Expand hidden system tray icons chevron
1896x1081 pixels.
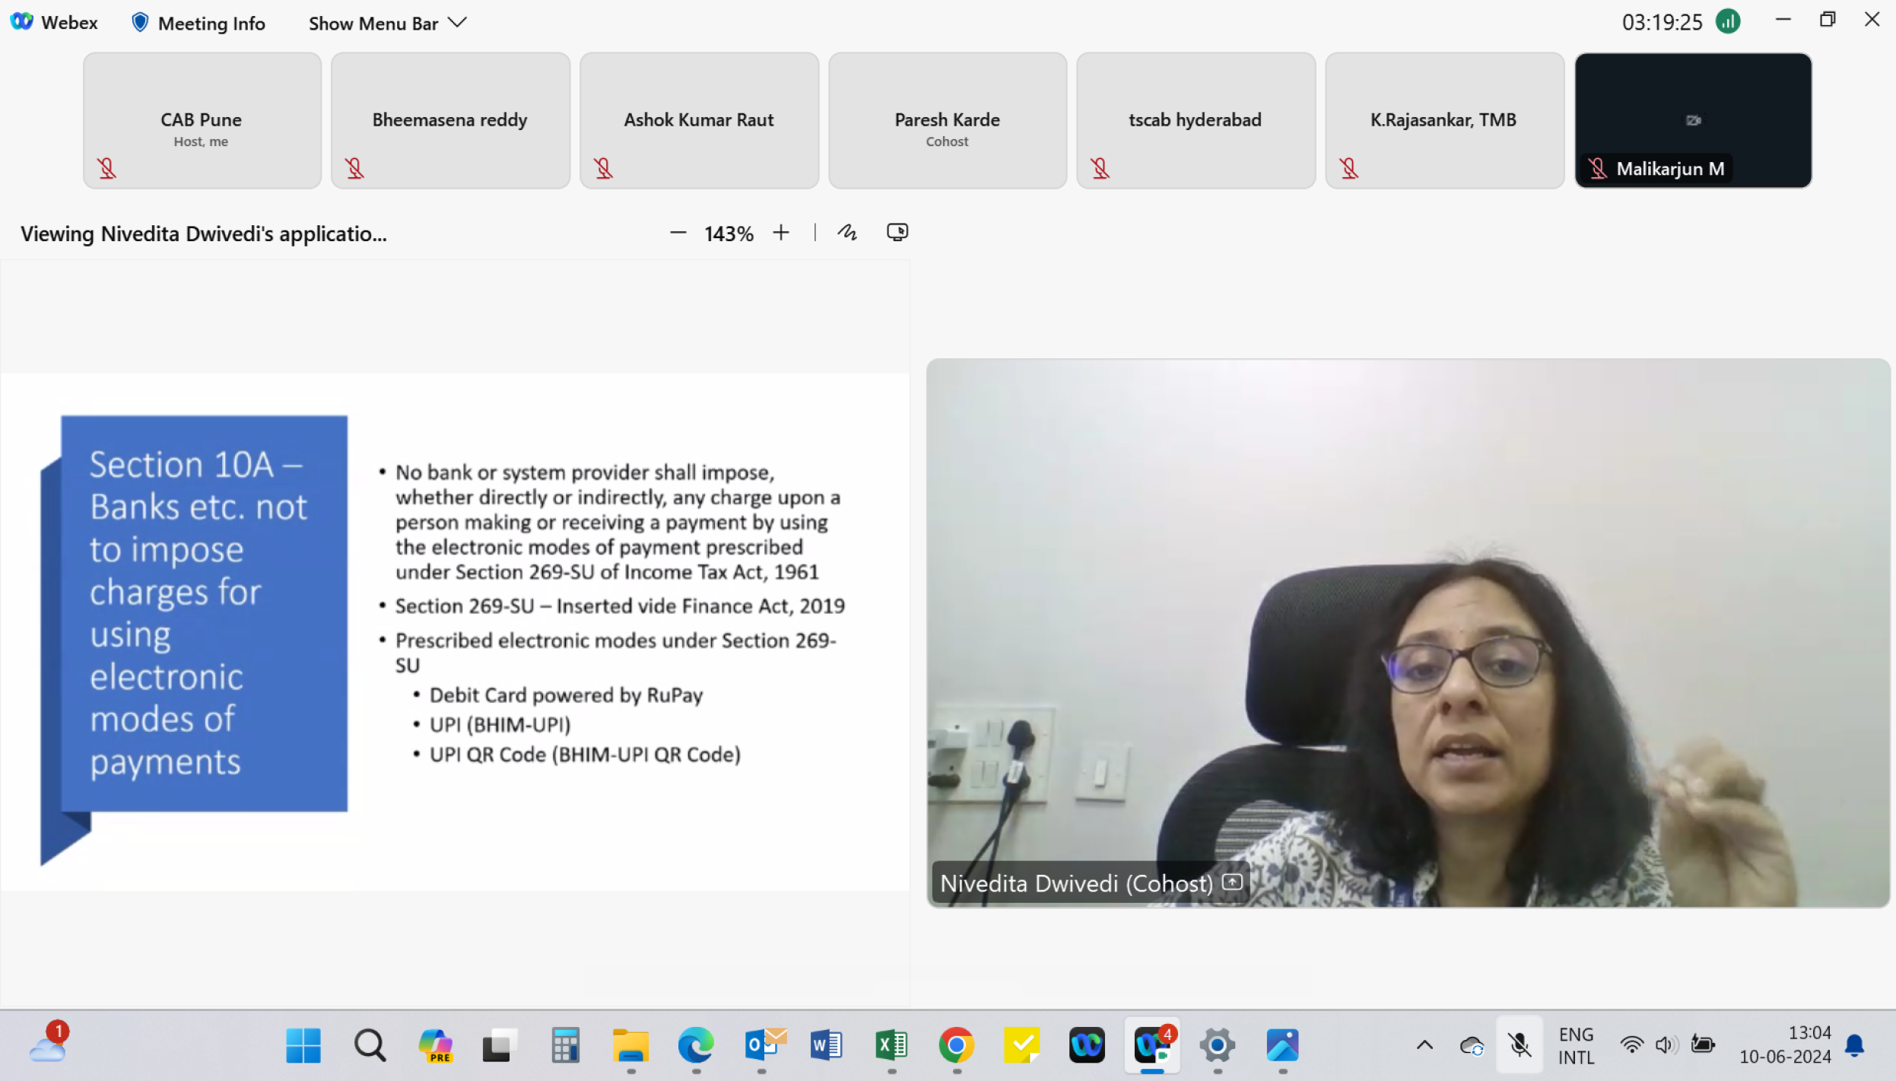click(1424, 1045)
